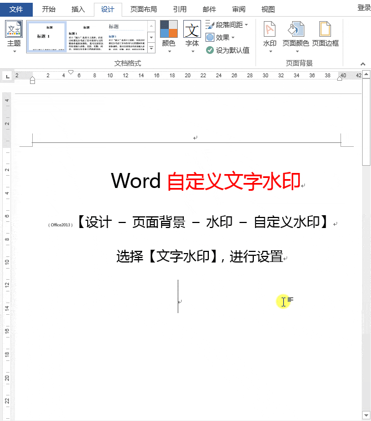Click the 页面边框 (Page Borders) icon

click(x=325, y=29)
